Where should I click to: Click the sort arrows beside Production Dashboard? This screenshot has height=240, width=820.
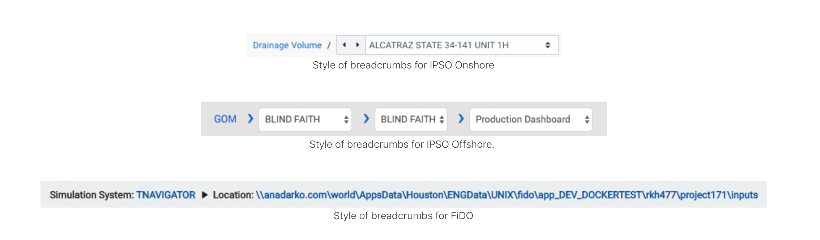pyautogui.click(x=588, y=119)
